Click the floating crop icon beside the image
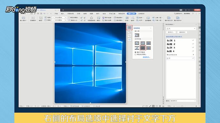Image resolution: width=220 pixels, height=123 pixels. click(129, 36)
